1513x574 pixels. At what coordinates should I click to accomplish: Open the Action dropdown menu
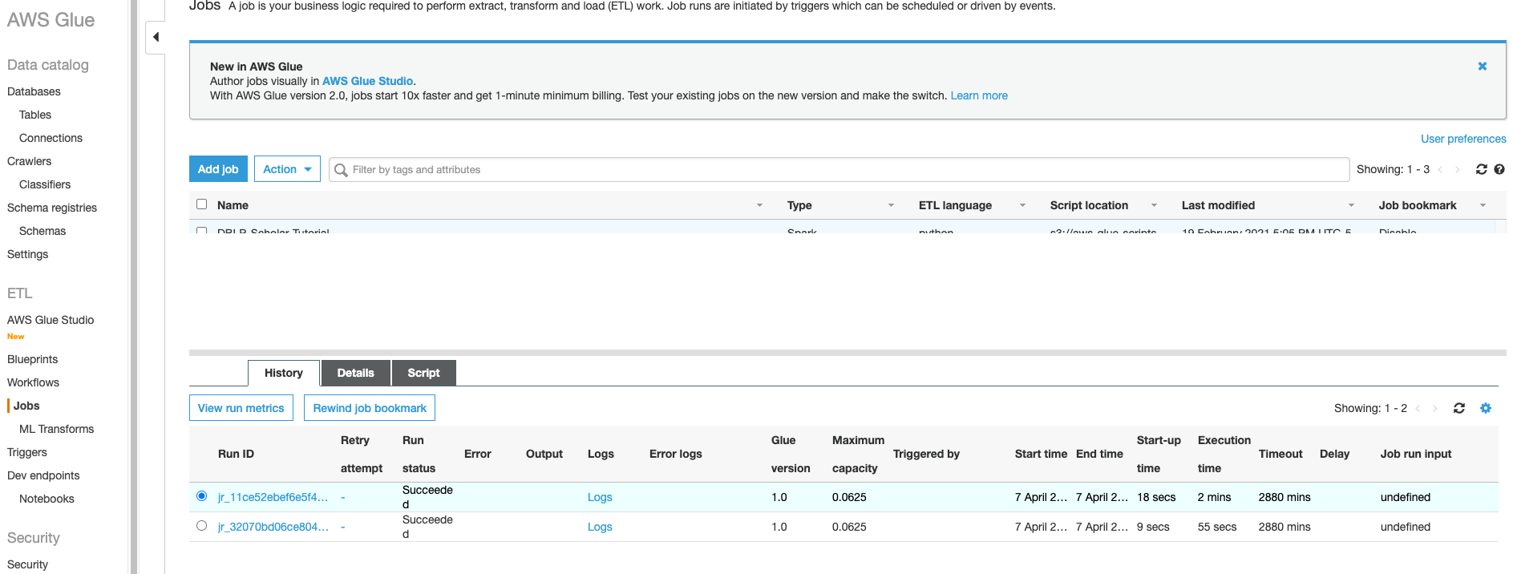[x=287, y=169]
